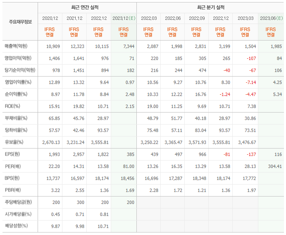This screenshot has width=286, height=235.
Task: Select the 2022.06 quarterly column header
Action: [x=173, y=18]
